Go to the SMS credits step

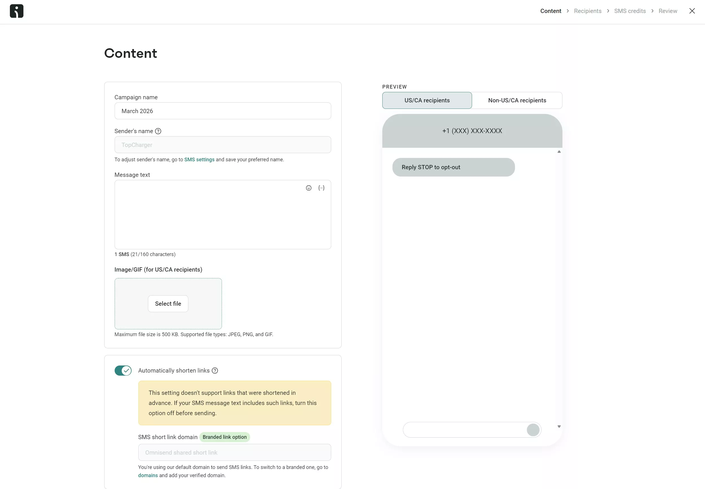(630, 11)
